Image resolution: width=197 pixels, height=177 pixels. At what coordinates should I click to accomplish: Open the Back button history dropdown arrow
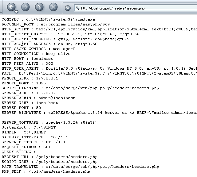coord(16,12)
